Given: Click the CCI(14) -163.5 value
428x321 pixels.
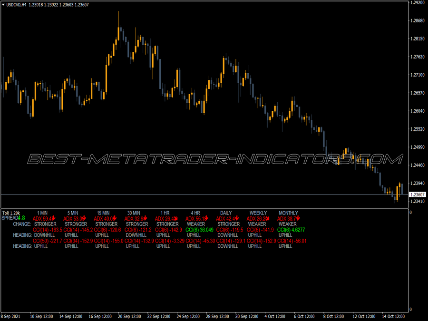Looking at the screenshot, I should pyautogui.click(x=48, y=230).
